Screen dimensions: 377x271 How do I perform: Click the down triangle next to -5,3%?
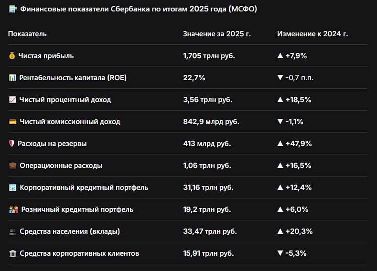(280, 254)
